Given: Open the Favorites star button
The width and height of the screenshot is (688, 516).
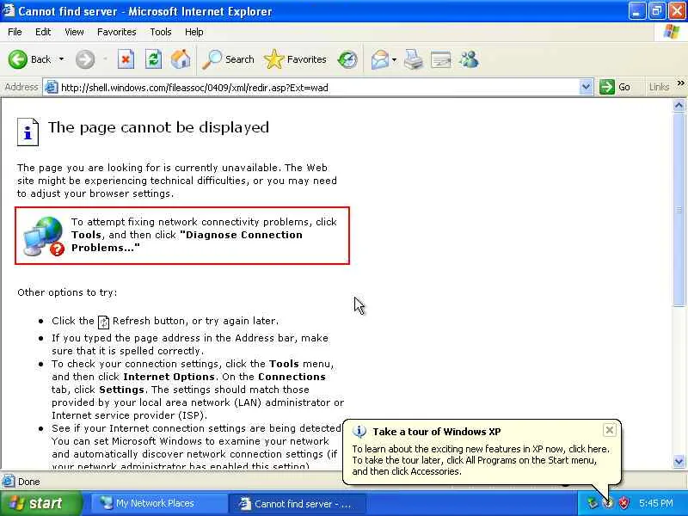Looking at the screenshot, I should tap(295, 59).
